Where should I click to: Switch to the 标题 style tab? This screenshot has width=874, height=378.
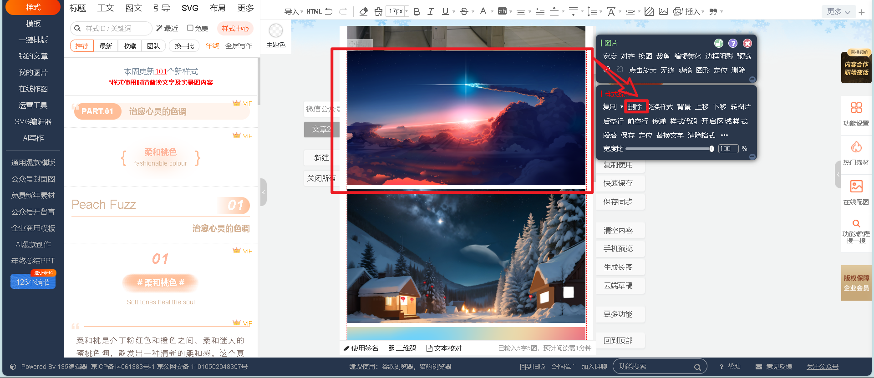pyautogui.click(x=77, y=8)
